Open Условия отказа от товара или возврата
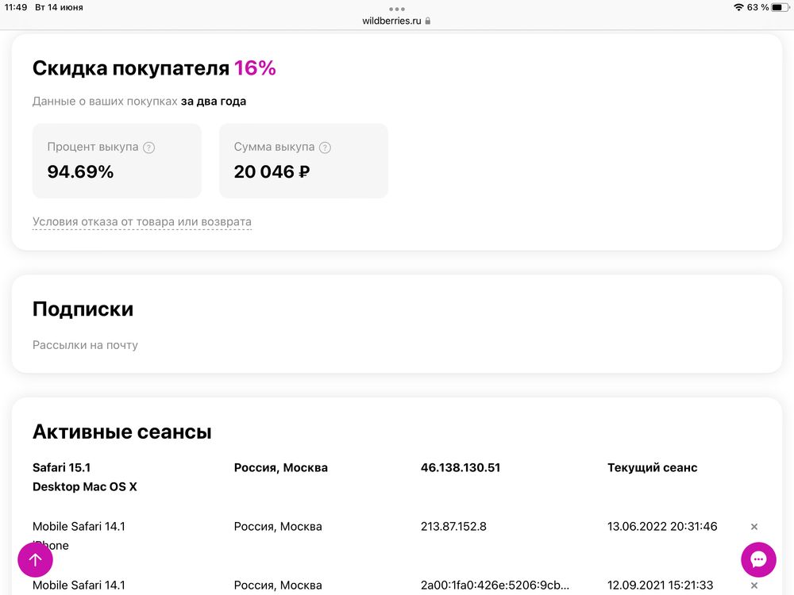The image size is (794, 595). pyautogui.click(x=141, y=222)
